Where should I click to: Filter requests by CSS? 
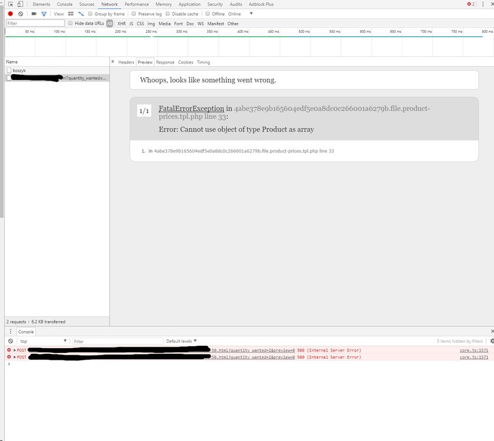pyautogui.click(x=140, y=24)
